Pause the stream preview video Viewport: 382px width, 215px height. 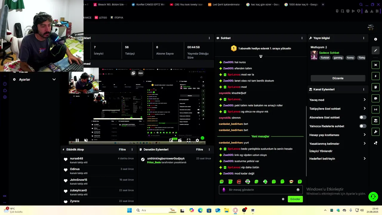coord(77,140)
